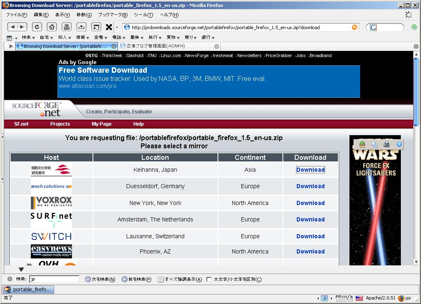Download from the Lausanne, Switzerland mirror

point(310,236)
